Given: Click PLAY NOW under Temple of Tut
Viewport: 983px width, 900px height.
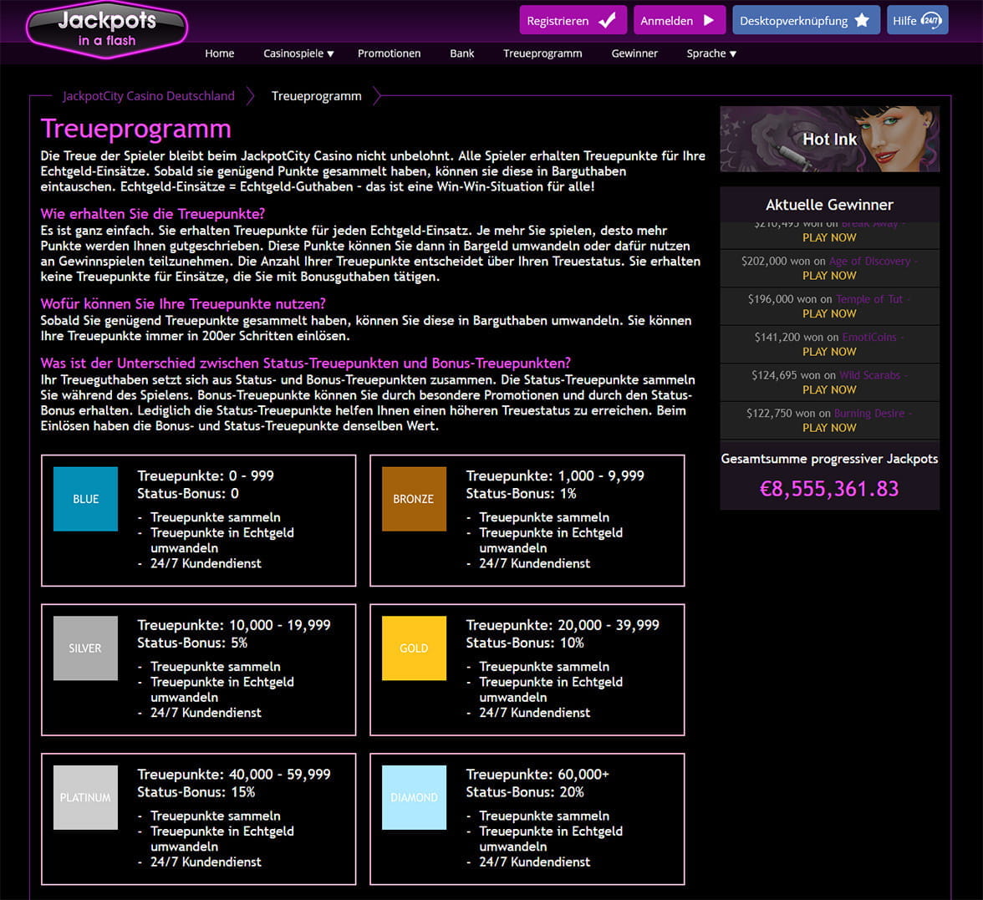Looking at the screenshot, I should (829, 314).
